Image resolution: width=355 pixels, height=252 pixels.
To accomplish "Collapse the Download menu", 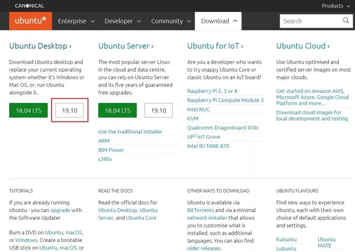I will (x=218, y=21).
